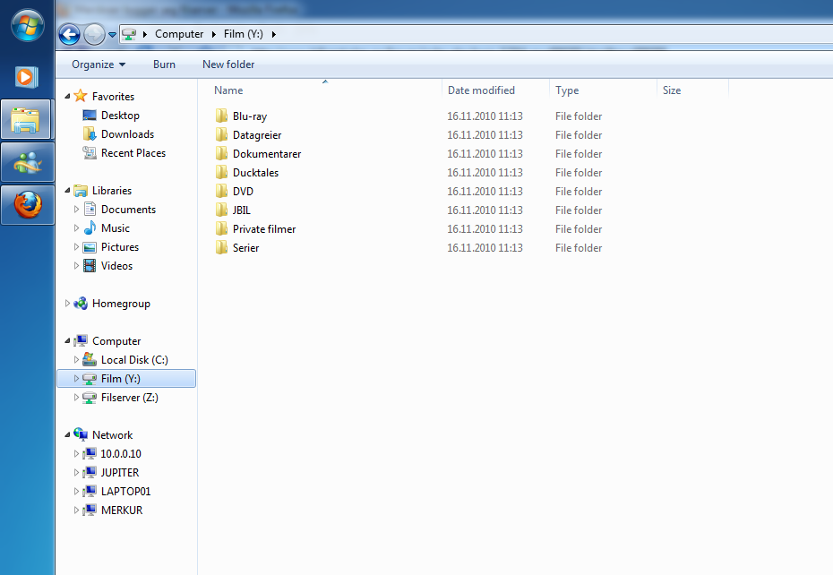The width and height of the screenshot is (833, 575).
Task: Click the Serier row's File folder type
Action: pyautogui.click(x=579, y=248)
